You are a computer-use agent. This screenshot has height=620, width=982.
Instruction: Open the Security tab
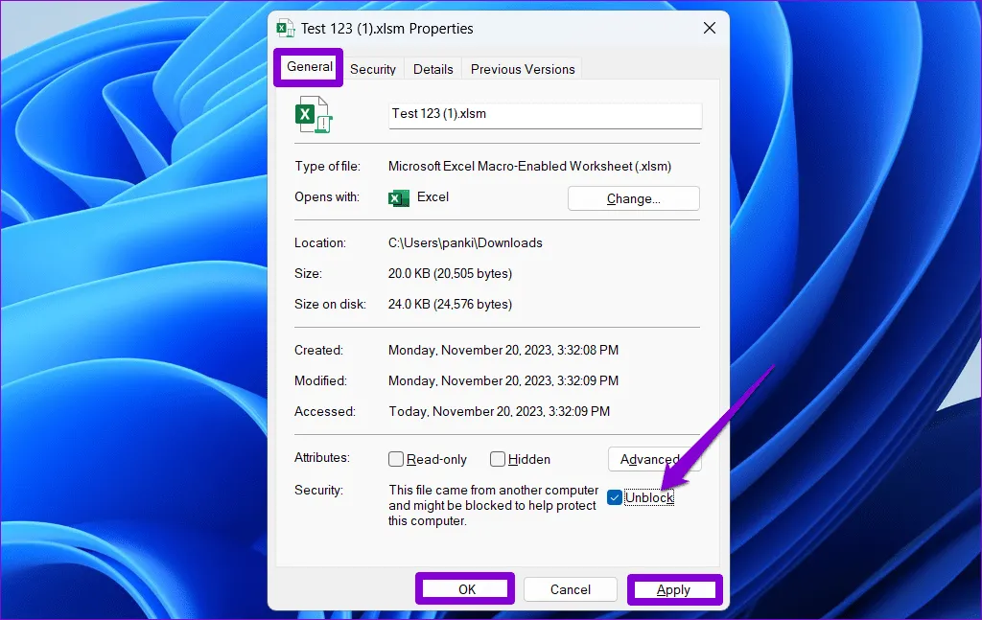pyautogui.click(x=373, y=69)
